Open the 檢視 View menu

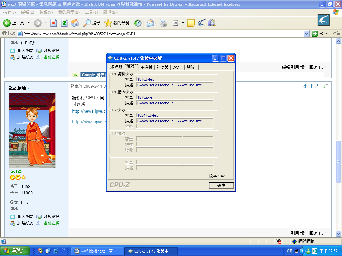46,12
